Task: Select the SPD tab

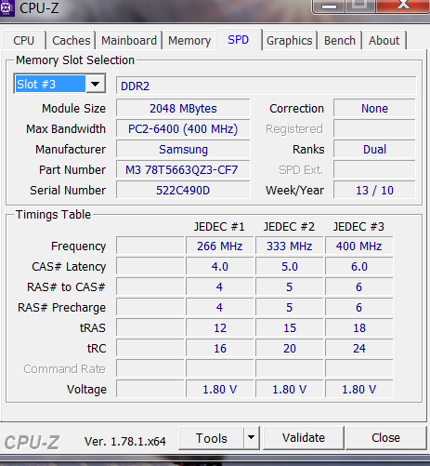Action: 239,39
